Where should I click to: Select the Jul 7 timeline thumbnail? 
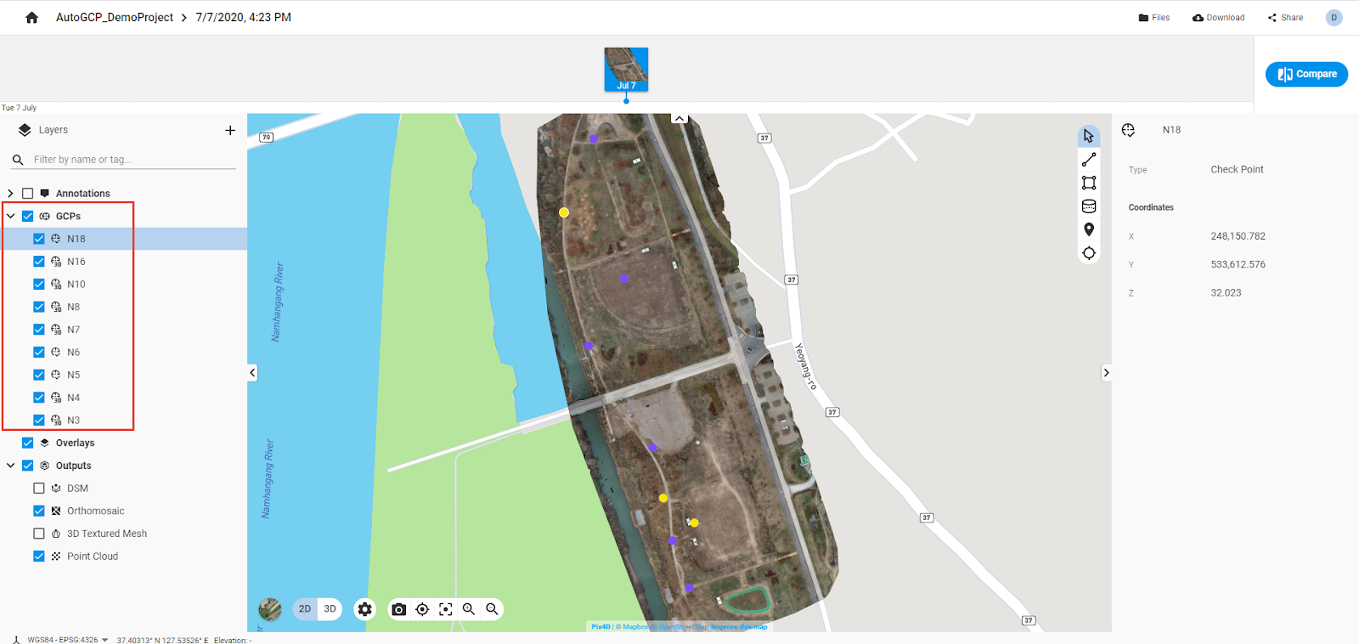pos(626,69)
